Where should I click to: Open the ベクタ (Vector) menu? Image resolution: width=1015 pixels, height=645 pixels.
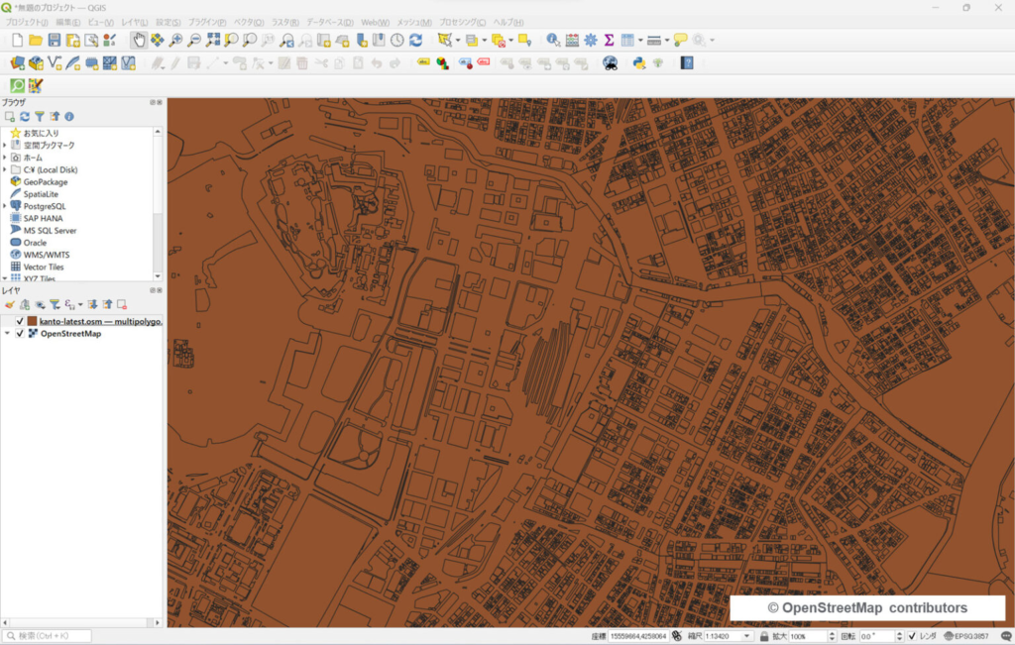click(x=248, y=22)
